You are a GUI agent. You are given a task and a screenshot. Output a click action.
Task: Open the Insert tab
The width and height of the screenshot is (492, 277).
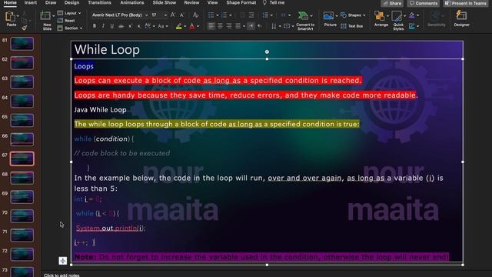pyautogui.click(x=31, y=2)
